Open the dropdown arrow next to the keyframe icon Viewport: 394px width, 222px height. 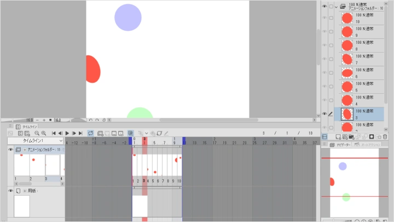tap(146, 133)
